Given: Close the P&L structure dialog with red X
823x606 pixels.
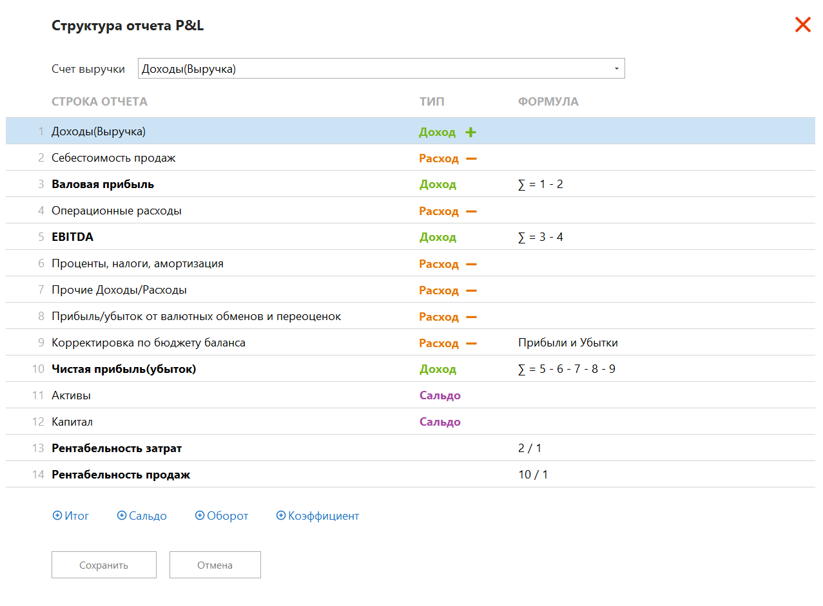Looking at the screenshot, I should 802,25.
